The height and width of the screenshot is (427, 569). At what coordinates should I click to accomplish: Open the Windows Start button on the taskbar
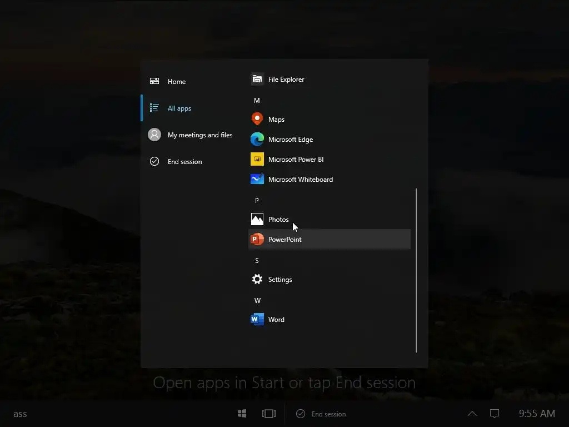click(x=242, y=414)
